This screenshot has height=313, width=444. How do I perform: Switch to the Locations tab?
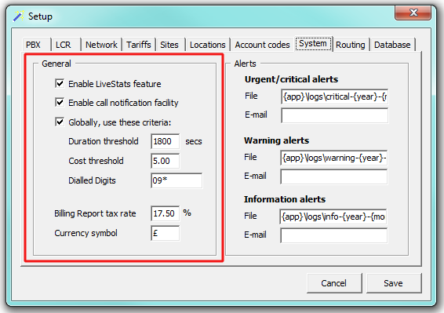click(x=208, y=45)
